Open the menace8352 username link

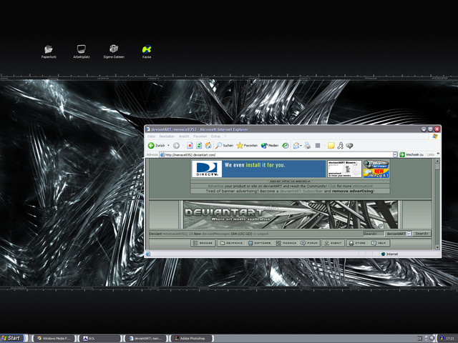[x=175, y=234]
